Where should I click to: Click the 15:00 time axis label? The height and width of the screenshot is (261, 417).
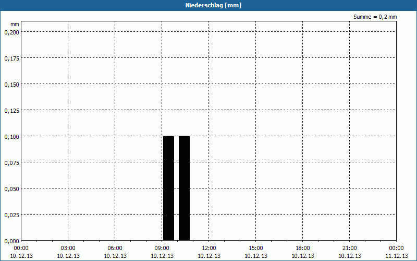point(256,248)
